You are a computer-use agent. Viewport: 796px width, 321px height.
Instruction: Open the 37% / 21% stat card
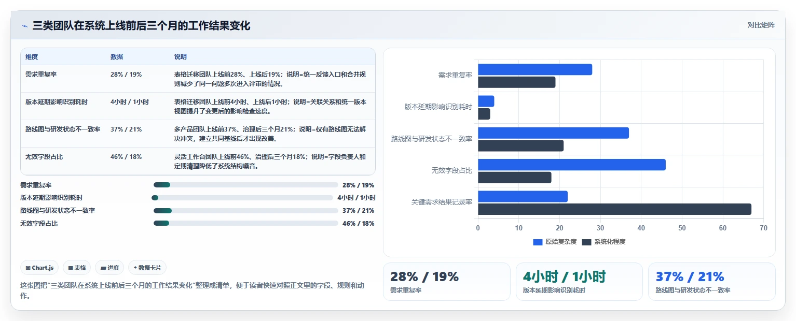point(712,282)
